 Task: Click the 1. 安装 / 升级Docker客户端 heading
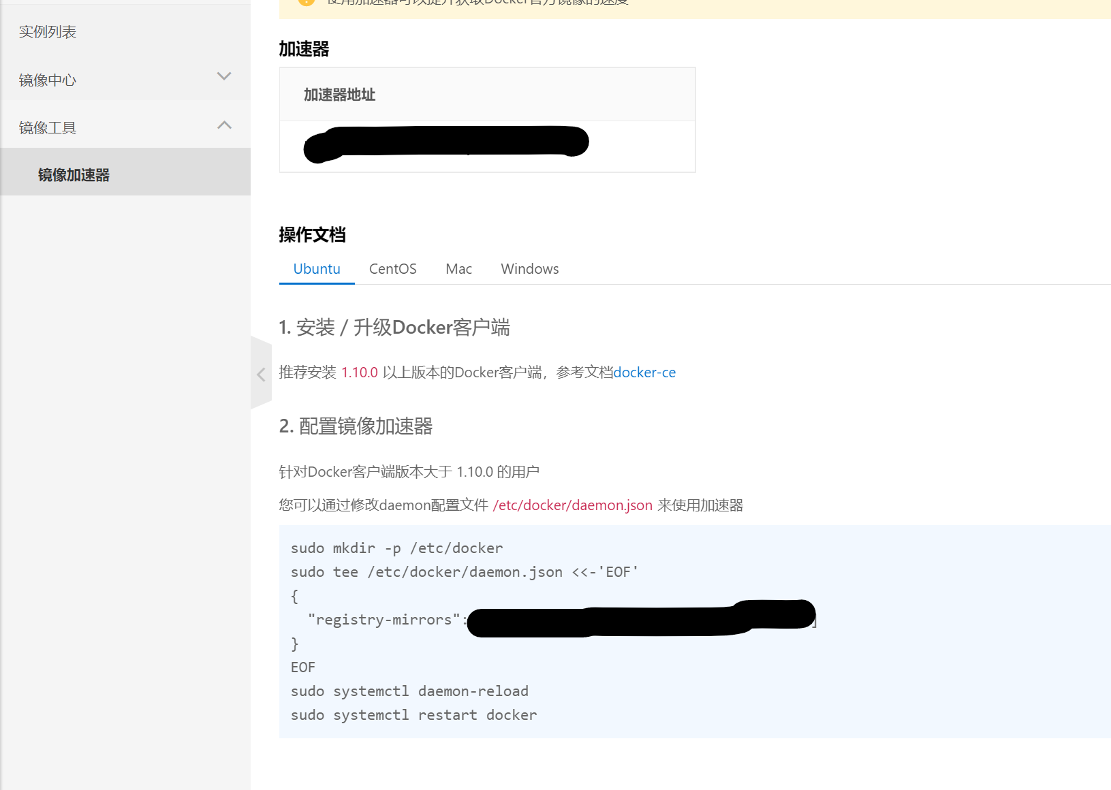click(x=394, y=328)
